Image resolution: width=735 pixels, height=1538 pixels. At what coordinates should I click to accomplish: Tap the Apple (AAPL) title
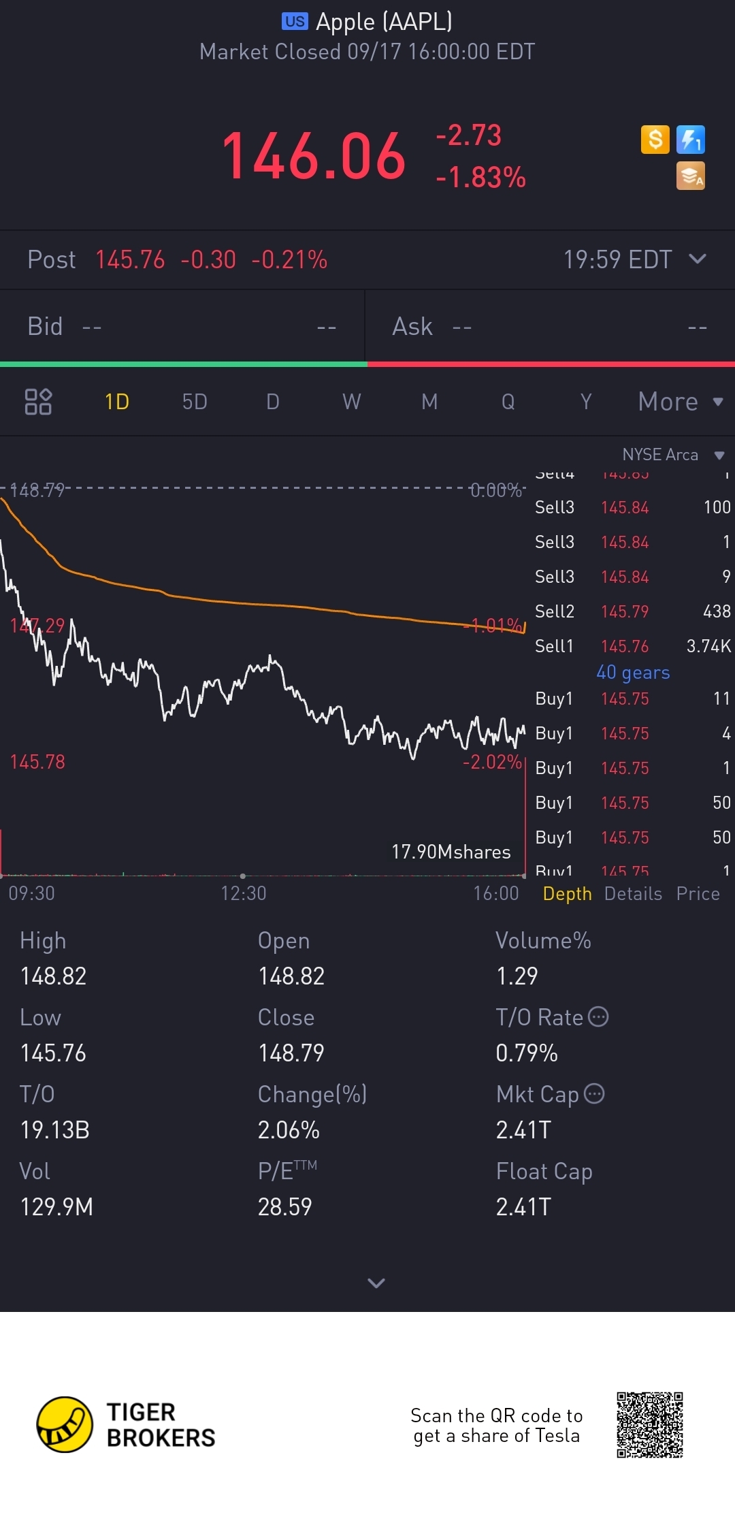pyautogui.click(x=384, y=22)
